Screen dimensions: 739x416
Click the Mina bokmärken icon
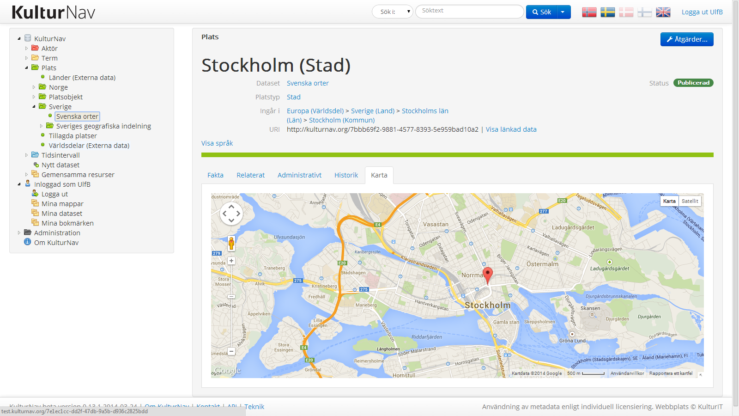click(35, 222)
